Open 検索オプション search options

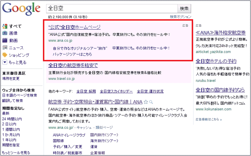181,17
